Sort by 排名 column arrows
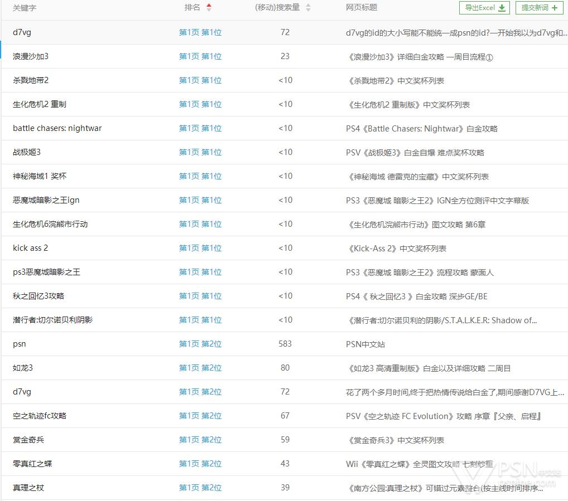The height and width of the screenshot is (501, 568). coord(209,7)
